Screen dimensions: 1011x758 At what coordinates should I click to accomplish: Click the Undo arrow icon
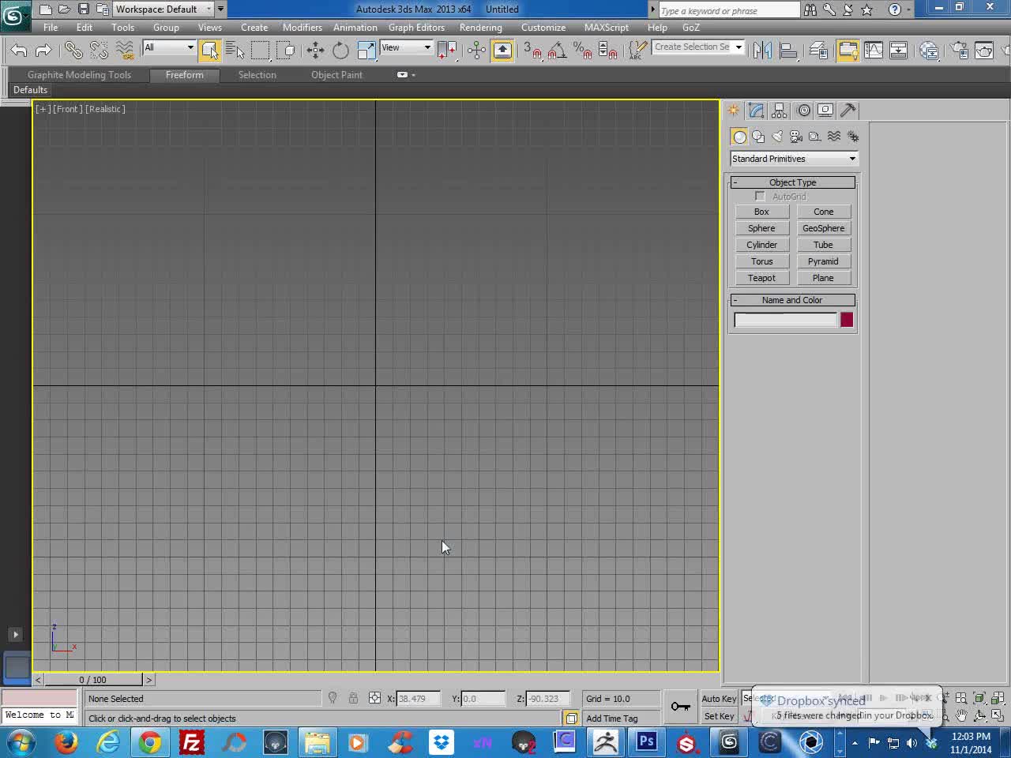click(19, 51)
